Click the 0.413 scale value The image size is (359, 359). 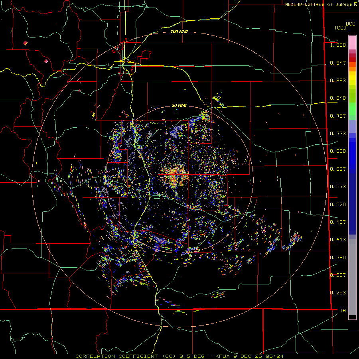(338, 240)
